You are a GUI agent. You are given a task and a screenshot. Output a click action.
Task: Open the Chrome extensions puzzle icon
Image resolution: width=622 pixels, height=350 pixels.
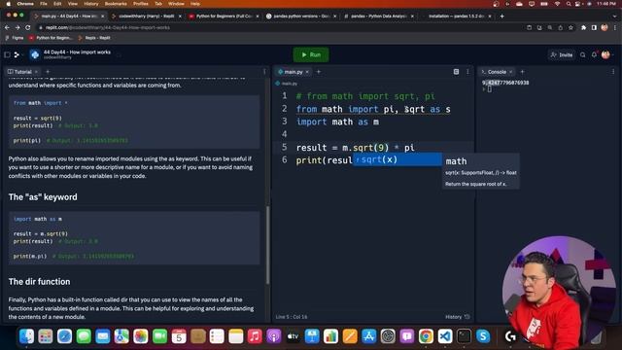583,27
